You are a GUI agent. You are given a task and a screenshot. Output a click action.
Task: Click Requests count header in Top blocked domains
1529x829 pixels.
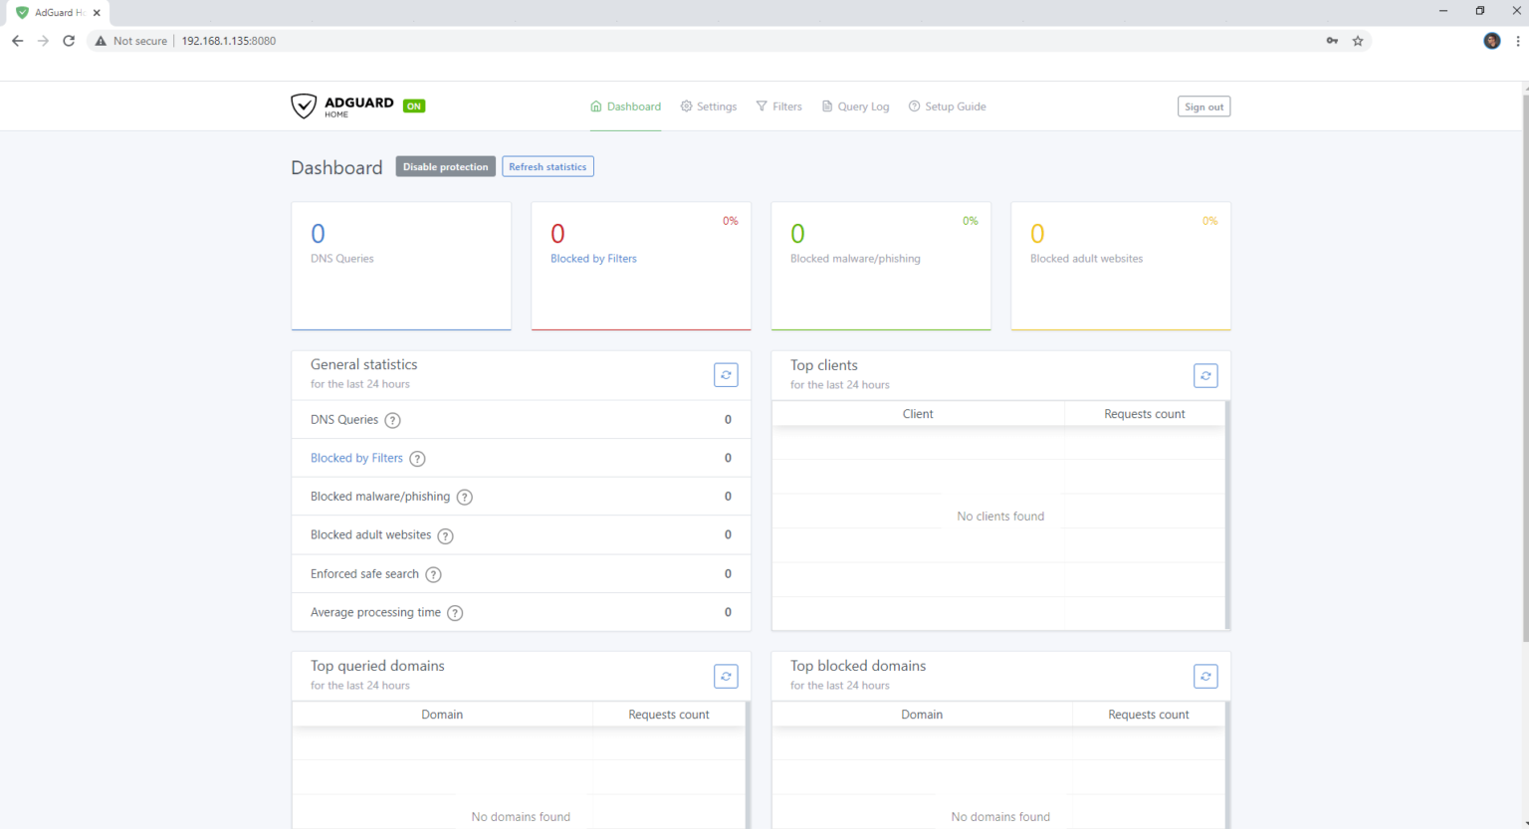pos(1149,715)
